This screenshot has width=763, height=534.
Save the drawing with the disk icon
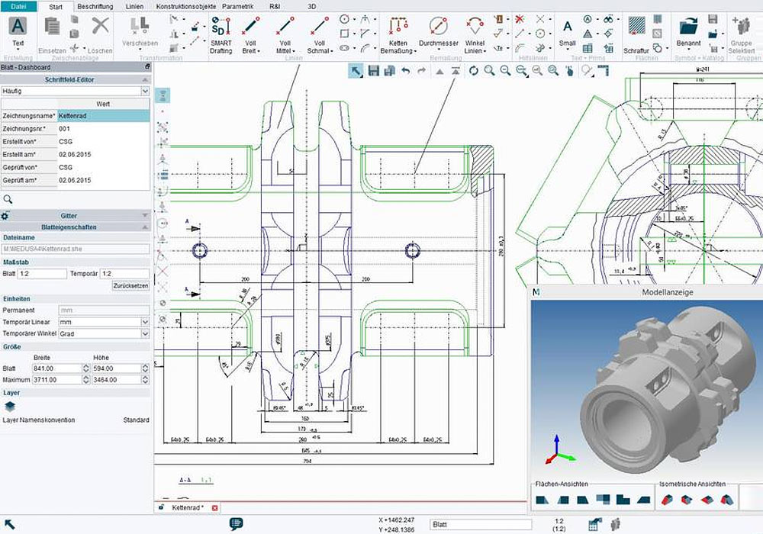point(373,69)
